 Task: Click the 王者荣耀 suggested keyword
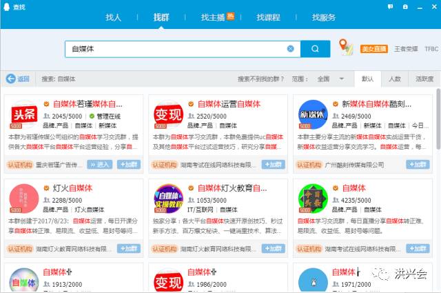point(406,49)
